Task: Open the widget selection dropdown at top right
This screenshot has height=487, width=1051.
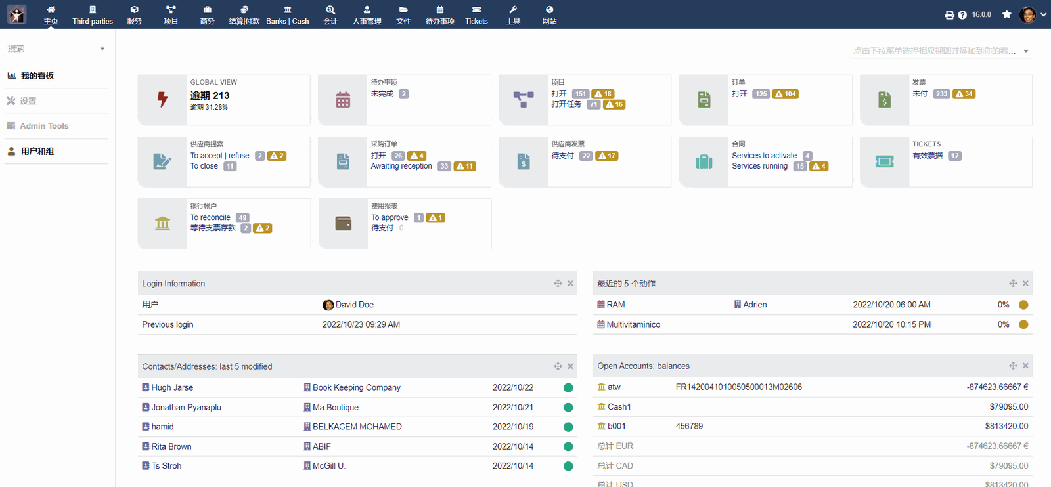Action: [x=941, y=51]
